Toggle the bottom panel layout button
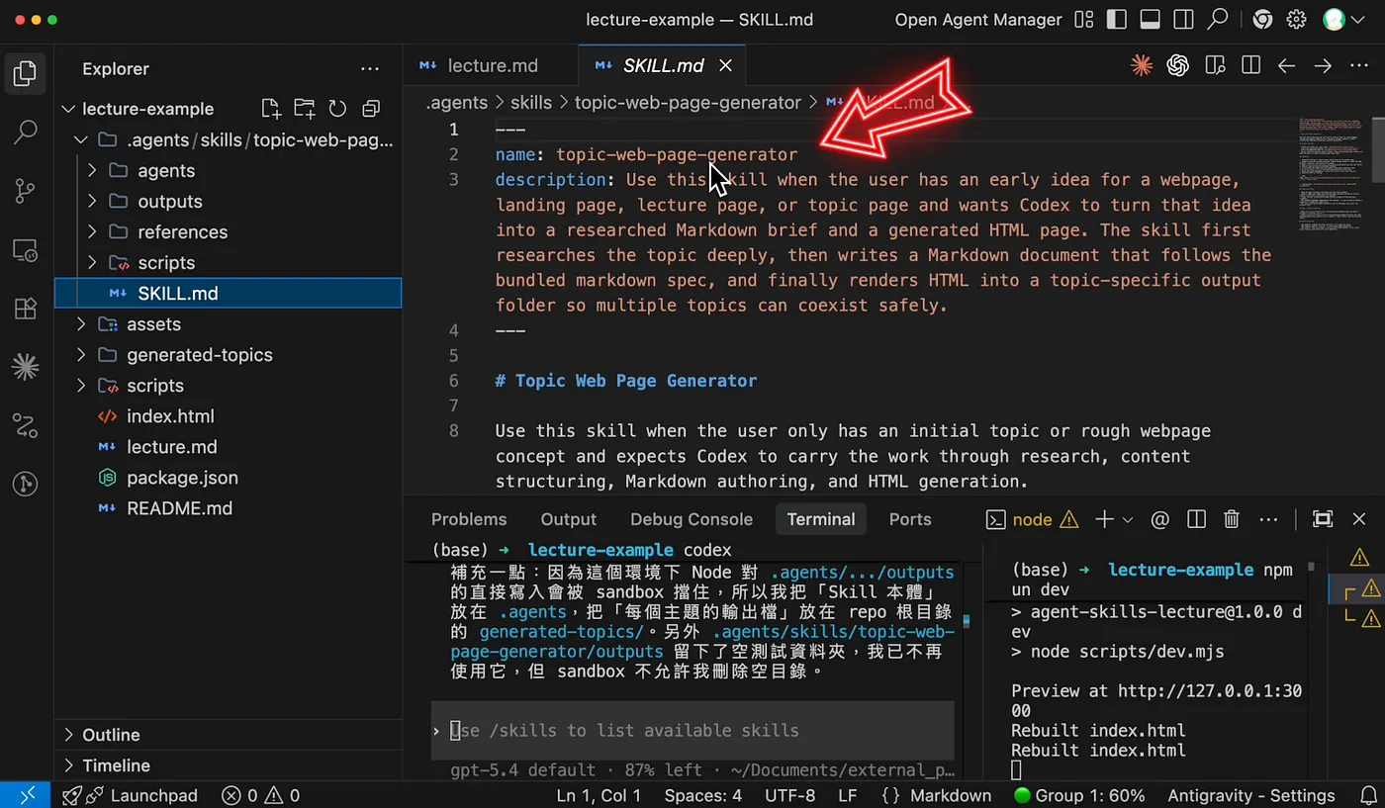 [x=1150, y=20]
